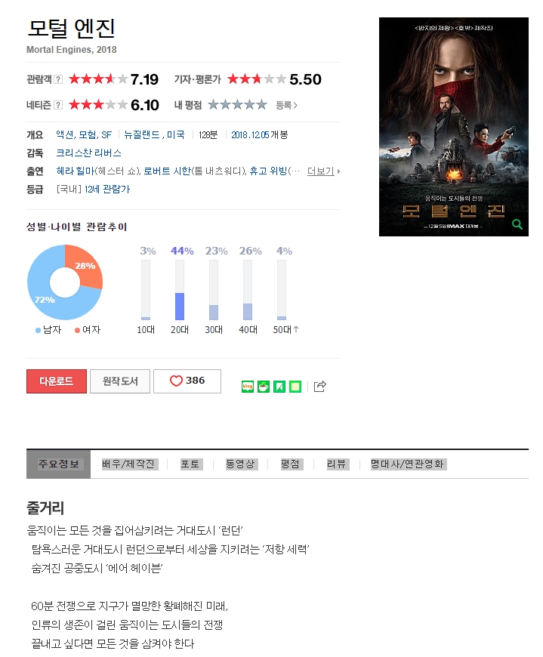Click the 관람객 help question mark icon

click(x=58, y=79)
